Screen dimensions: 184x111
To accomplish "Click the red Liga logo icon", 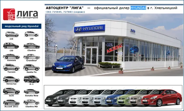I will point(9,14).
